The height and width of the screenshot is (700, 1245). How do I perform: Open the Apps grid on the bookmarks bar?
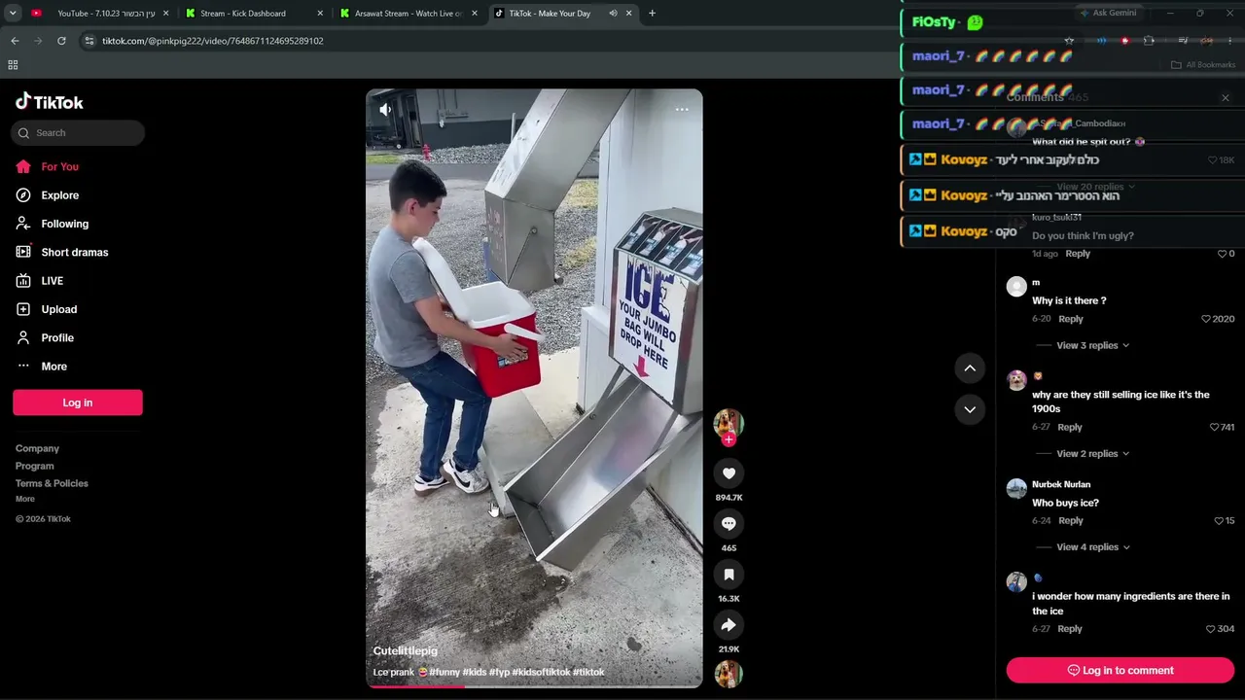coord(13,65)
